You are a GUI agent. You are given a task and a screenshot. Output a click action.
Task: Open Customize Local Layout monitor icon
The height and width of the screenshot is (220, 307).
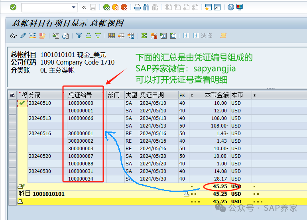tap(240, 8)
